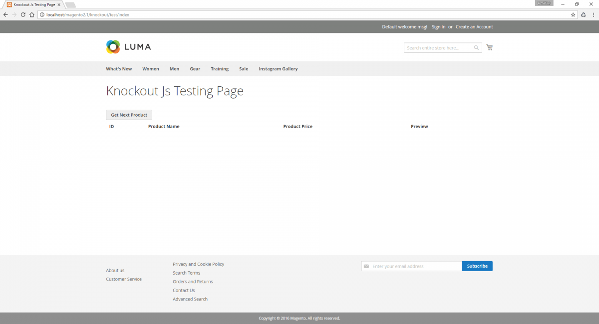Follow the Sign In link
This screenshot has width=599, height=324.
438,27
